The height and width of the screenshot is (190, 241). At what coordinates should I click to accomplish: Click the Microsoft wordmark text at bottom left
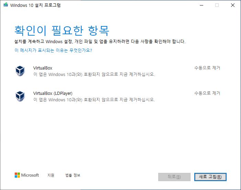pyautogui.click(x=30, y=175)
